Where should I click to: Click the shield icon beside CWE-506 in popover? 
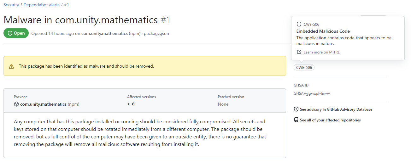click(x=299, y=24)
